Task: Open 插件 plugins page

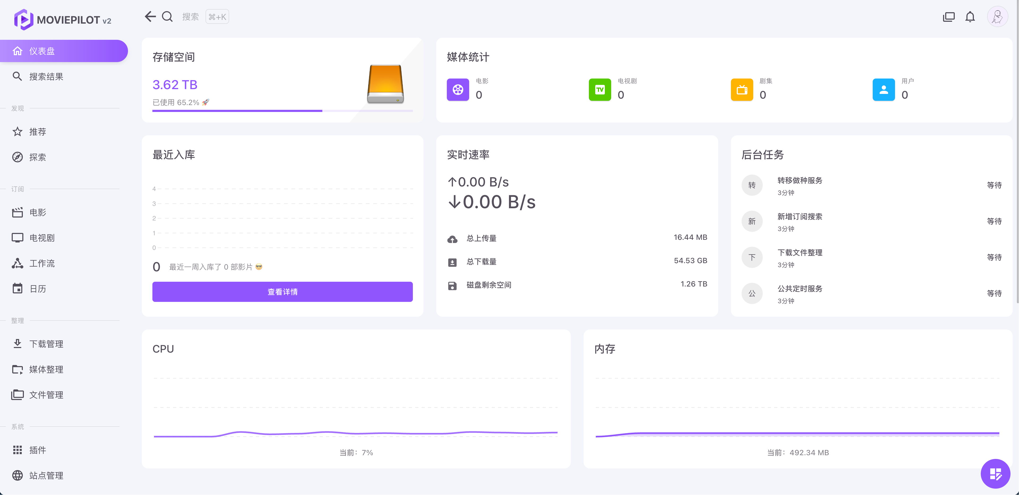Action: (64, 450)
